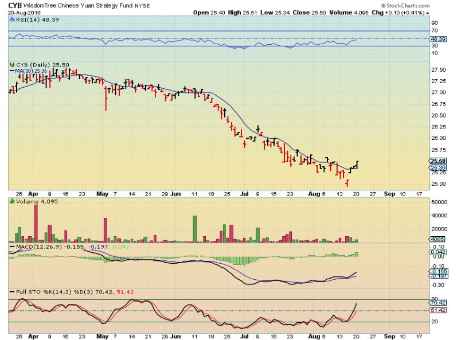Click 26.00 on the price axis

click(439, 138)
